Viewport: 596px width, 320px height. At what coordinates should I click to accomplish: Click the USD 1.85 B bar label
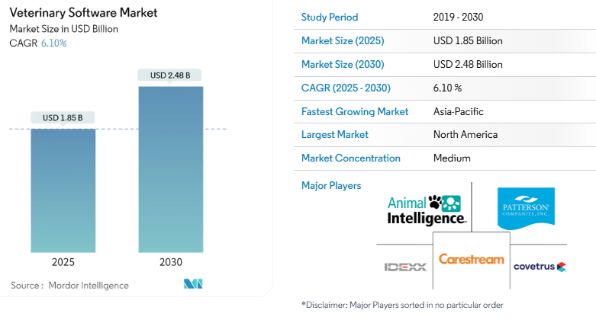63,118
